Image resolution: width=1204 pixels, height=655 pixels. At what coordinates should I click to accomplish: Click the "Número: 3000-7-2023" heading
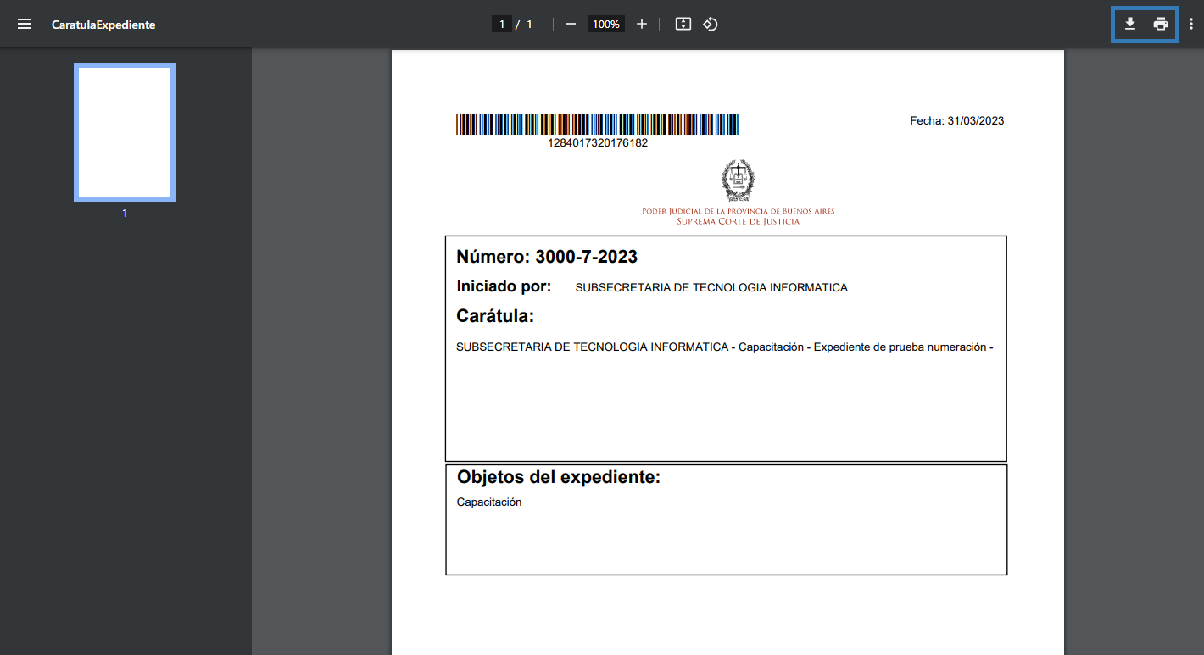click(x=547, y=257)
